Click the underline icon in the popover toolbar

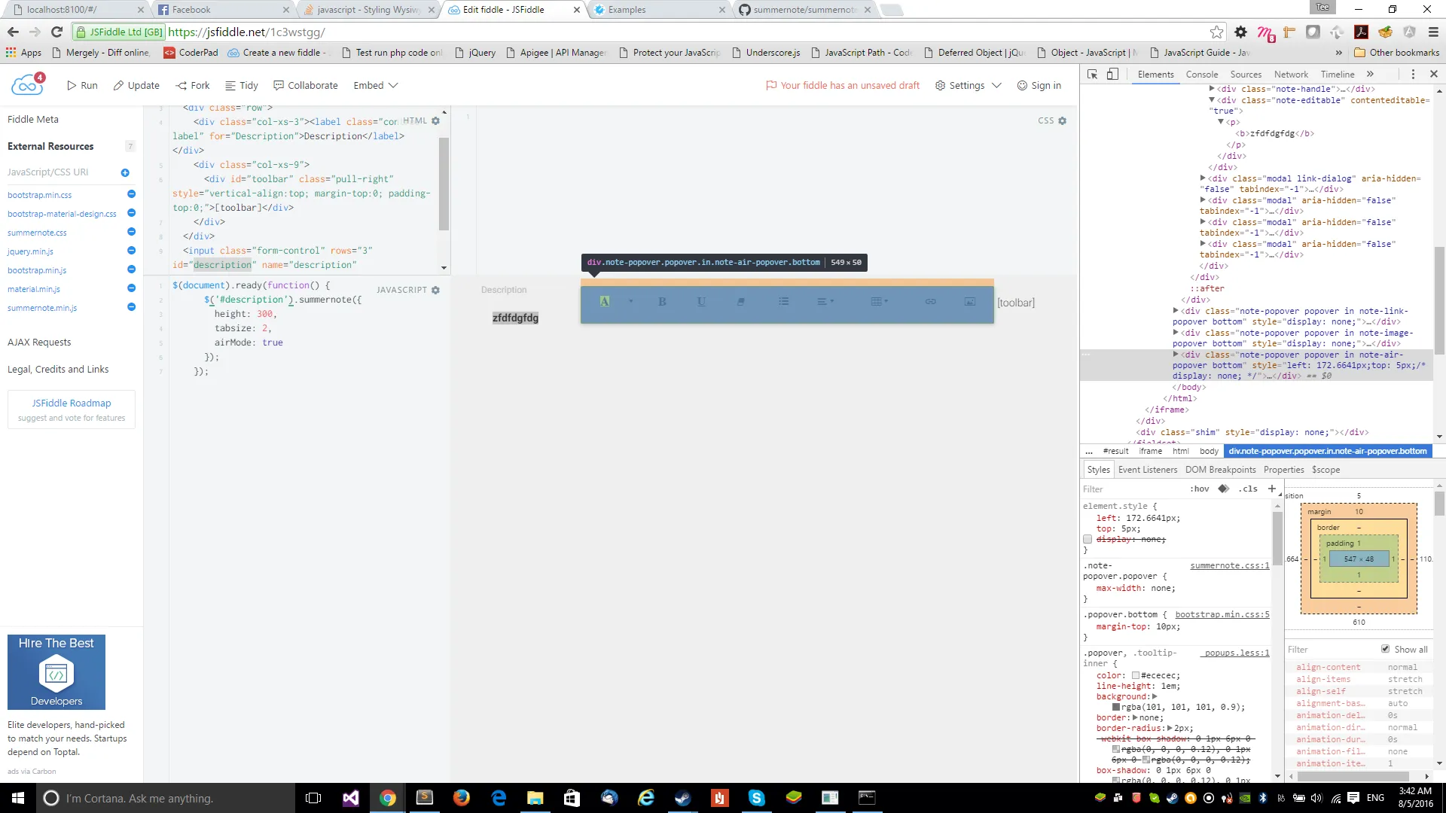701,302
